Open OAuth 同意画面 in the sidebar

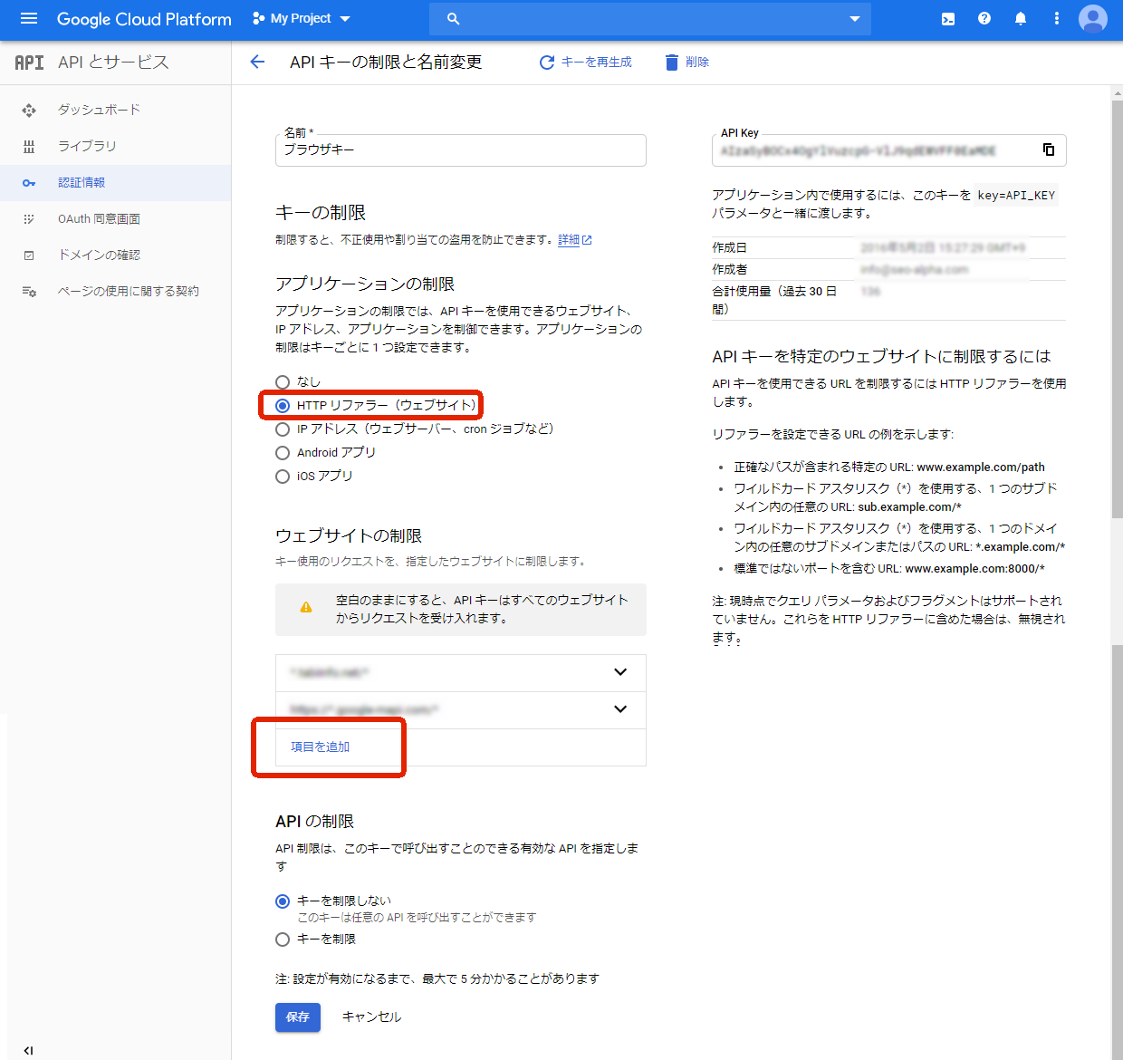click(x=99, y=218)
